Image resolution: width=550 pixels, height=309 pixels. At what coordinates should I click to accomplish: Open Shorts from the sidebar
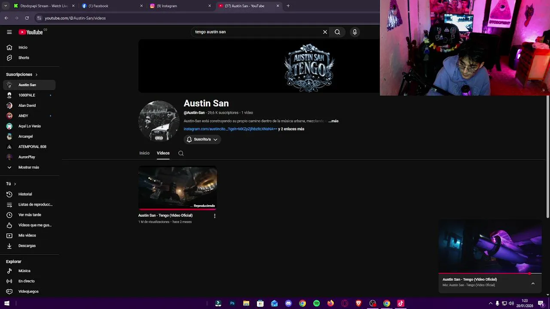pos(29,58)
